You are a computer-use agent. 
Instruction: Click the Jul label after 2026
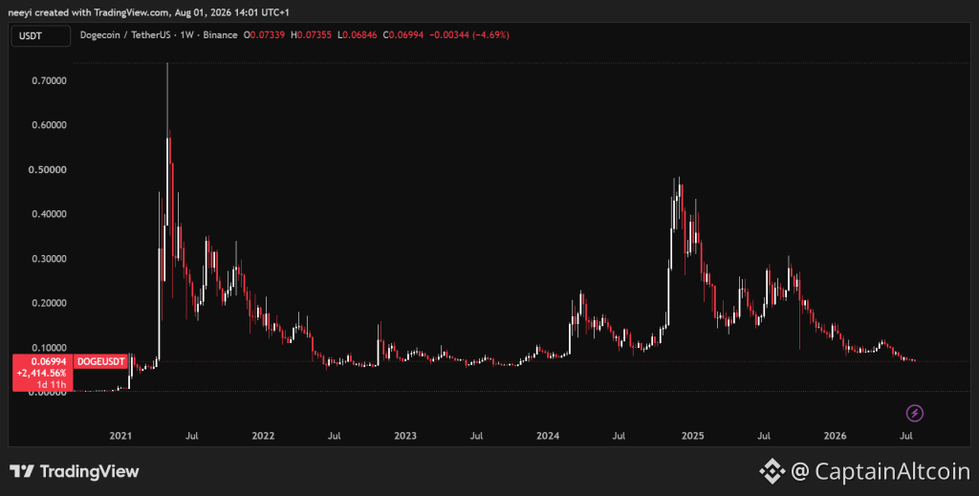[x=906, y=436]
